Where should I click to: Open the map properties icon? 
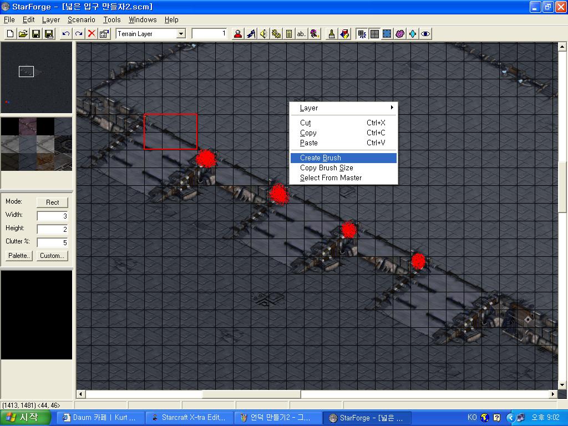click(x=104, y=34)
